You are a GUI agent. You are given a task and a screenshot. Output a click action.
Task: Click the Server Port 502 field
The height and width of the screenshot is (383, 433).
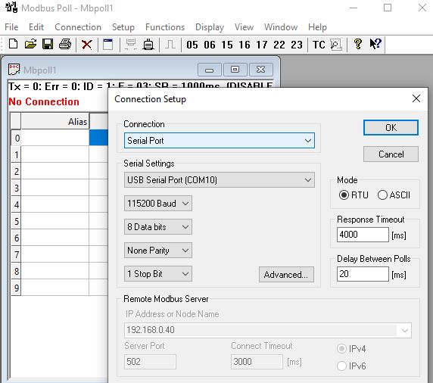(150, 362)
